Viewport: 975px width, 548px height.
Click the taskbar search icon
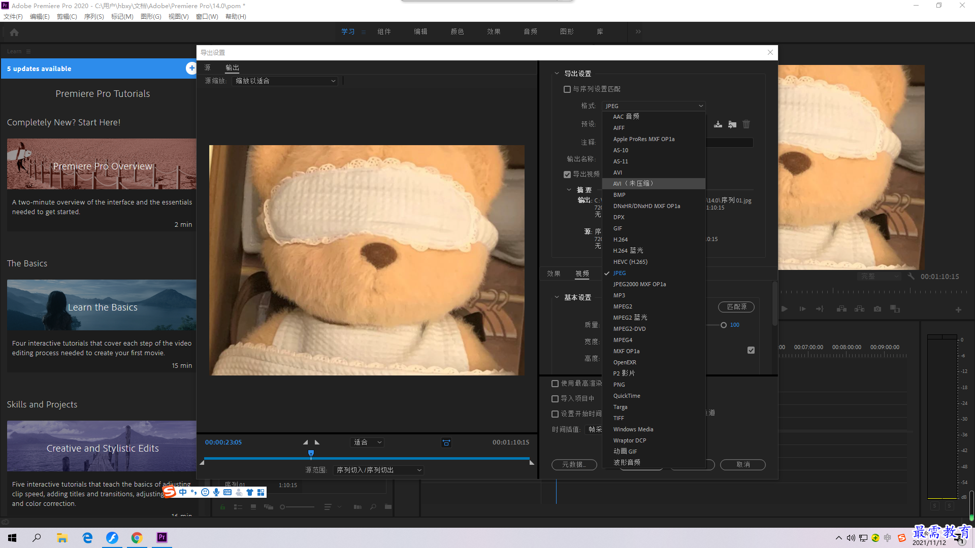pyautogui.click(x=37, y=538)
